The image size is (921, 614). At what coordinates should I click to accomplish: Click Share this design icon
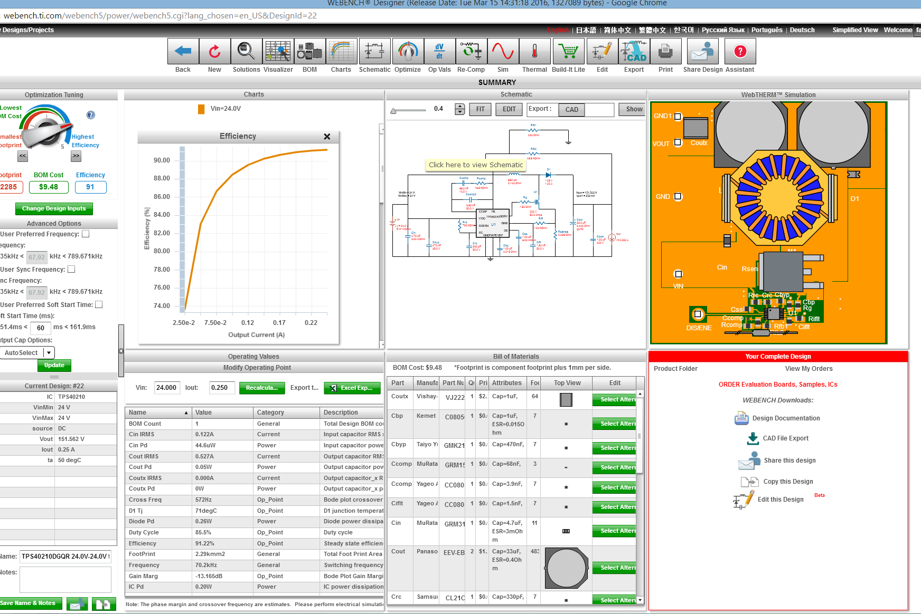749,460
